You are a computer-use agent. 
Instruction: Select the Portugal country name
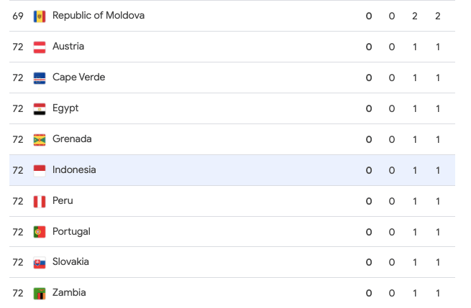click(71, 231)
